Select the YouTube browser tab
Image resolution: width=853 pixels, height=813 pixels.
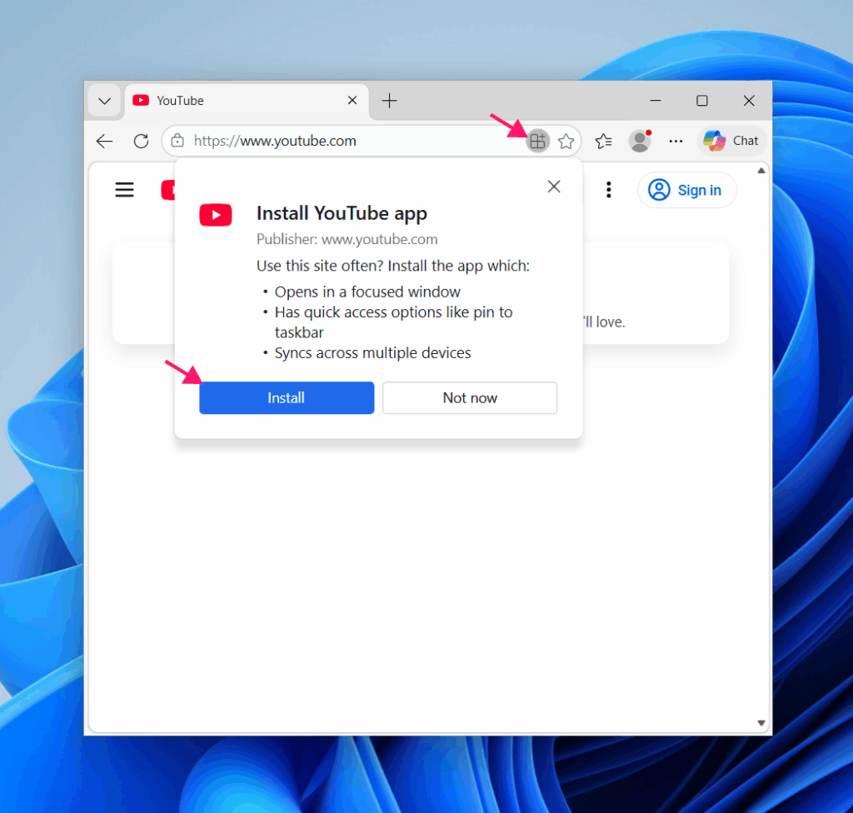[247, 102]
